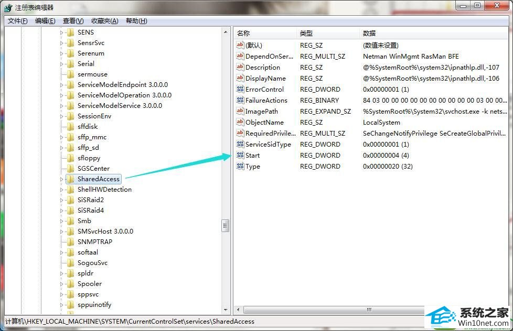This screenshot has width=513, height=331.
Task: Expand the SMSvcHost 3.0.0.0 key
Action: click(61, 231)
